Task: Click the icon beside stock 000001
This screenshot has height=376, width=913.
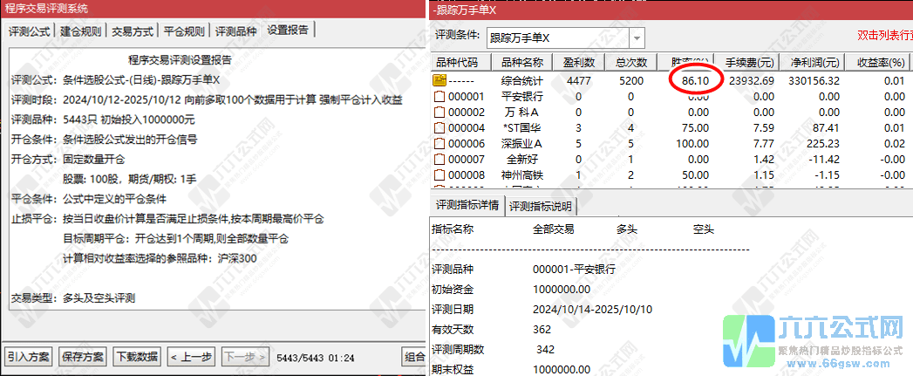Action: pos(439,96)
